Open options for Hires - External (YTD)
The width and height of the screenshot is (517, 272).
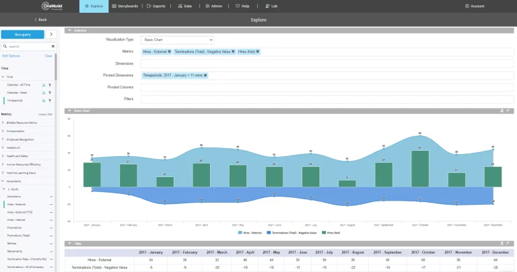pyautogui.click(x=51, y=212)
